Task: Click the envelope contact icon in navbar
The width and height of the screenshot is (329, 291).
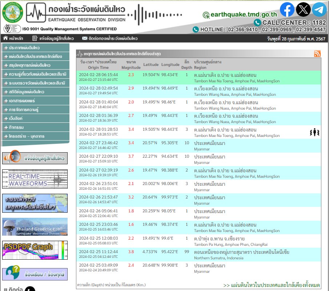Action: pos(85,38)
